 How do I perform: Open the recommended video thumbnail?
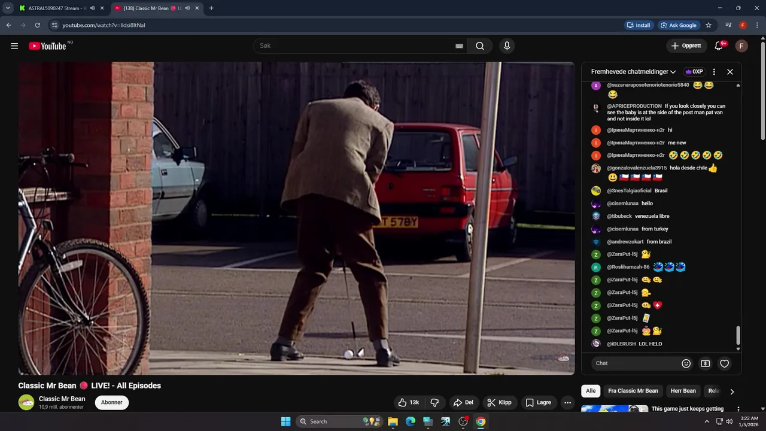point(615,409)
